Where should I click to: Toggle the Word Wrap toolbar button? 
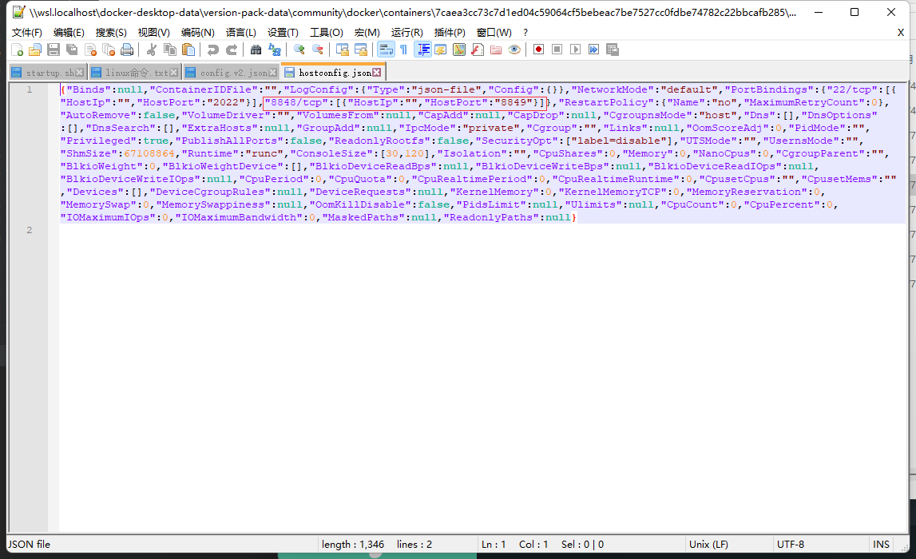[x=386, y=50]
